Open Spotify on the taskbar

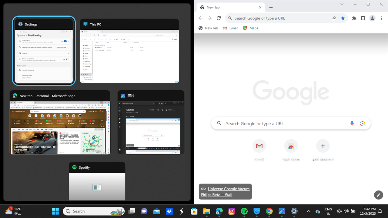(x=244, y=211)
